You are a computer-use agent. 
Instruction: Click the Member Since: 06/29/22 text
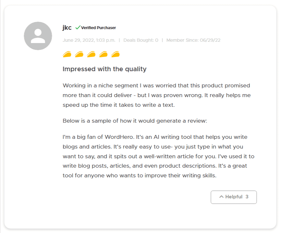(x=193, y=40)
